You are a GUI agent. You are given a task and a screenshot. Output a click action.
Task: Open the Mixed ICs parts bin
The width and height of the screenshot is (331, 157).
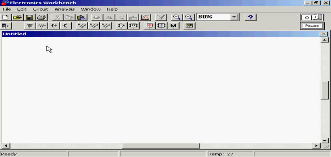93,26
